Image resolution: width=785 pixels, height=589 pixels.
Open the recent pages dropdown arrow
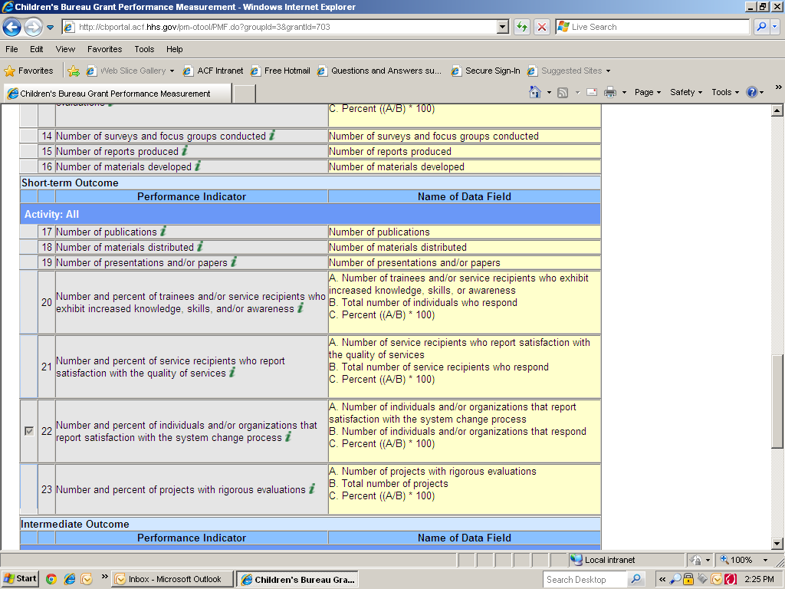(x=50, y=28)
